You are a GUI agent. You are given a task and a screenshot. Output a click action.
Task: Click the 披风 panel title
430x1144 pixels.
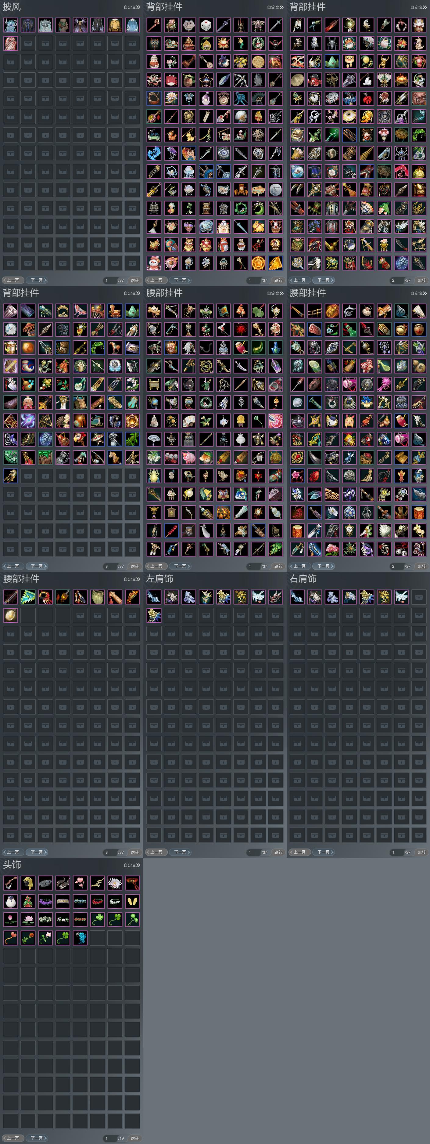[x=12, y=7]
